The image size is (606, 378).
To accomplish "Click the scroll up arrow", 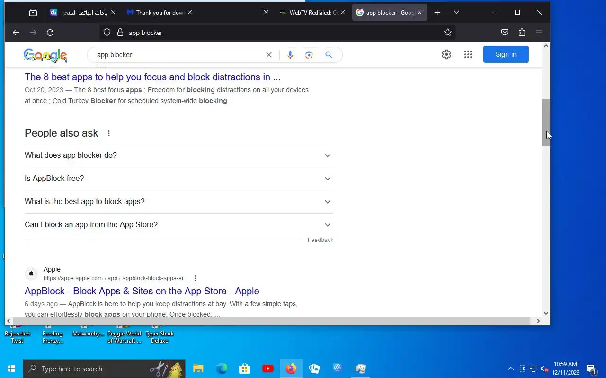I will tap(546, 46).
